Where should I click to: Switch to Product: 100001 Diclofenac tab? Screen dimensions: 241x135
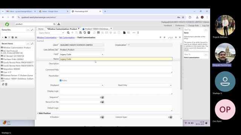[97, 29]
